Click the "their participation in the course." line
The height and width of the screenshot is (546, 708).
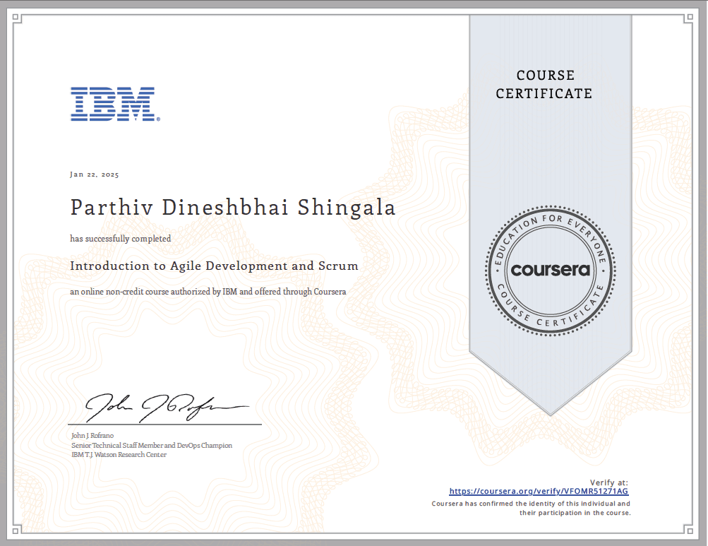click(575, 513)
